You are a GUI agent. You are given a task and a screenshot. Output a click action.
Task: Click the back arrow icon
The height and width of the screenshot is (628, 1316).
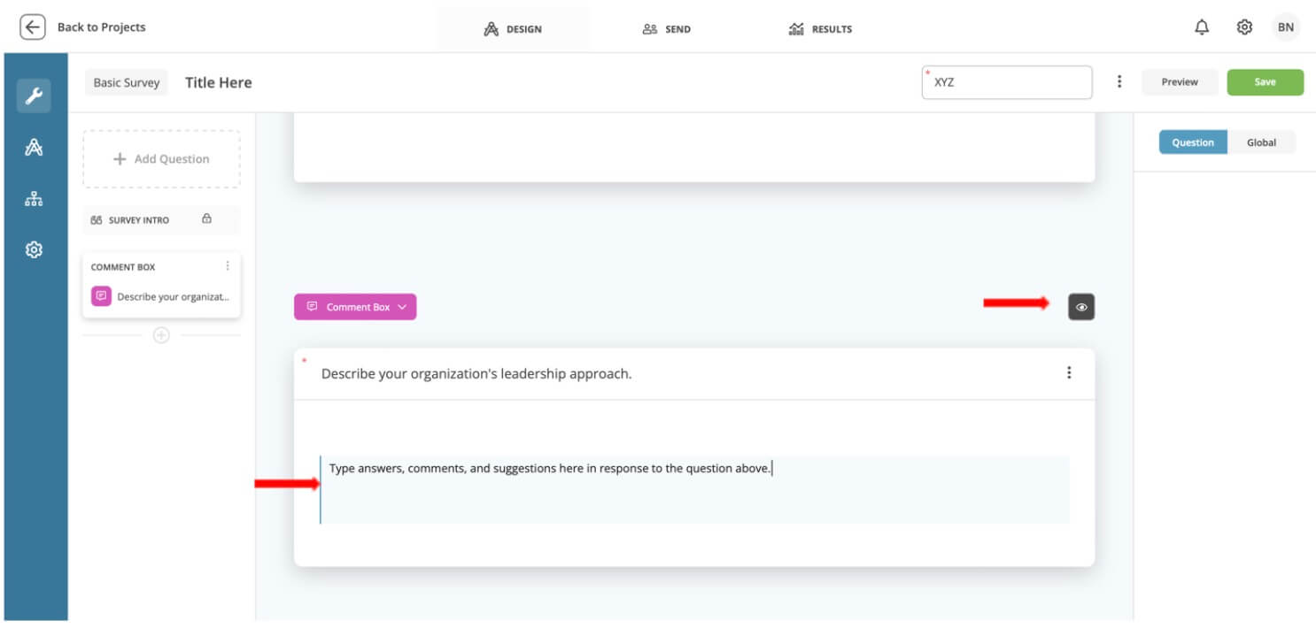33,27
